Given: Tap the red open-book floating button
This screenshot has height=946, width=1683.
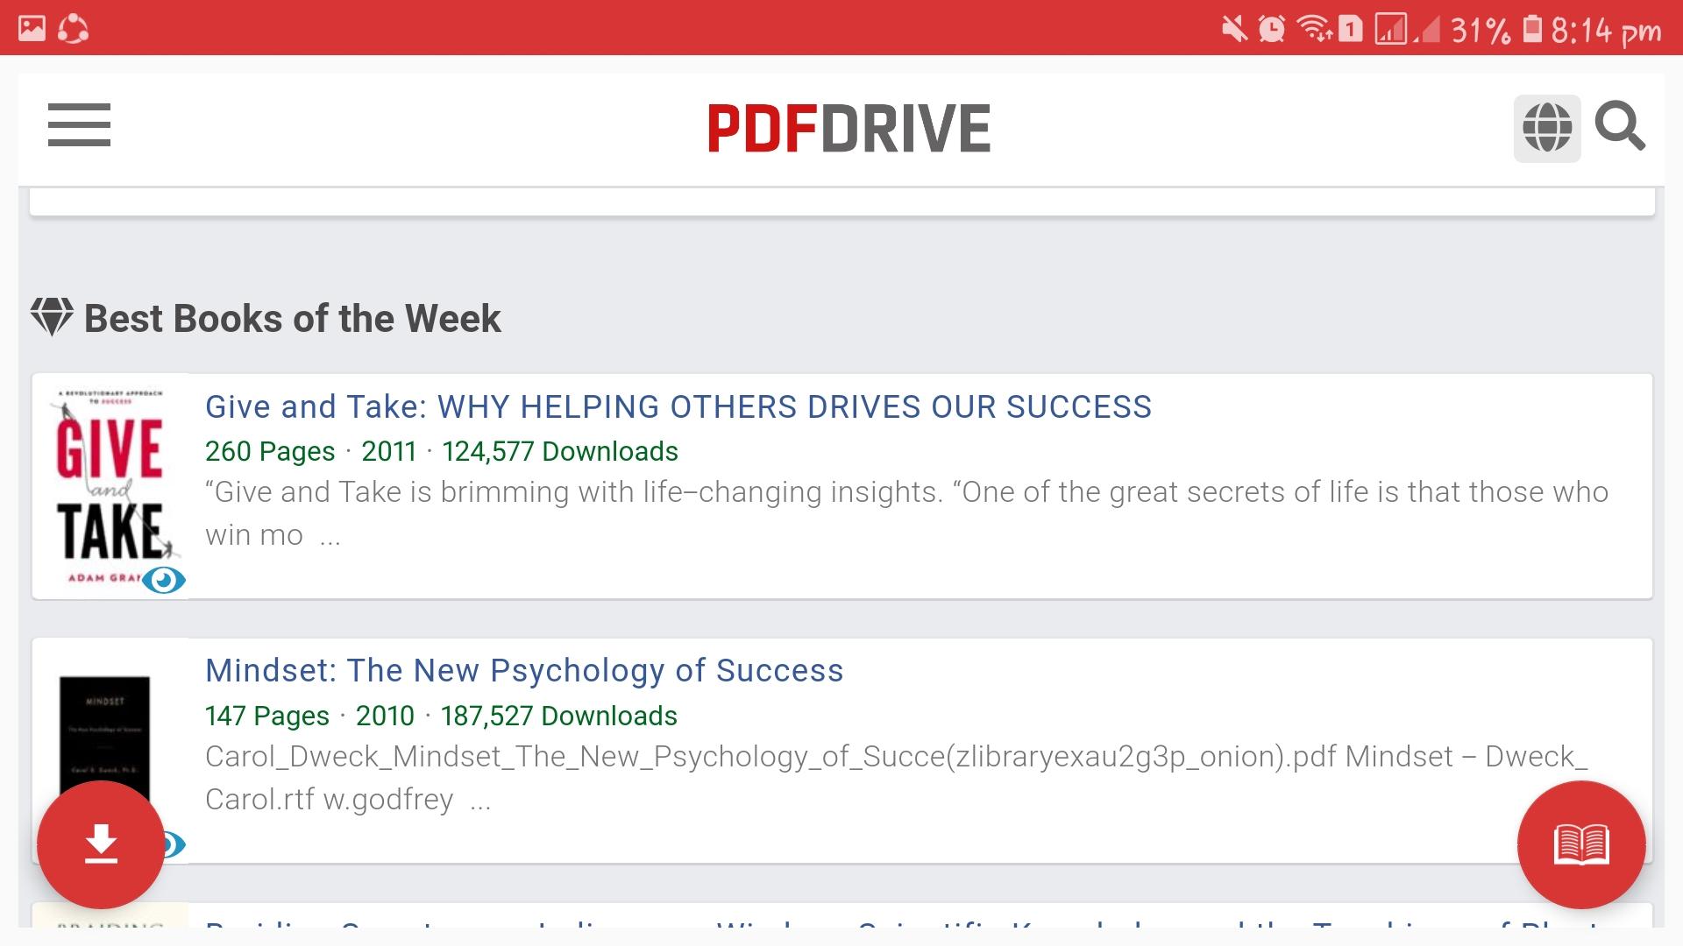Looking at the screenshot, I should pyautogui.click(x=1581, y=844).
